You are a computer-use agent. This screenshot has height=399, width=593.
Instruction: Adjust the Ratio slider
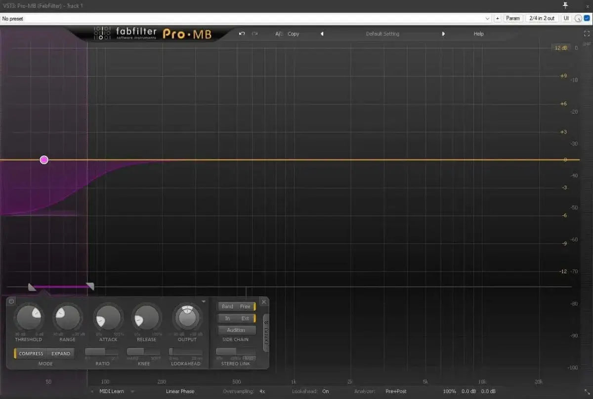(x=101, y=352)
